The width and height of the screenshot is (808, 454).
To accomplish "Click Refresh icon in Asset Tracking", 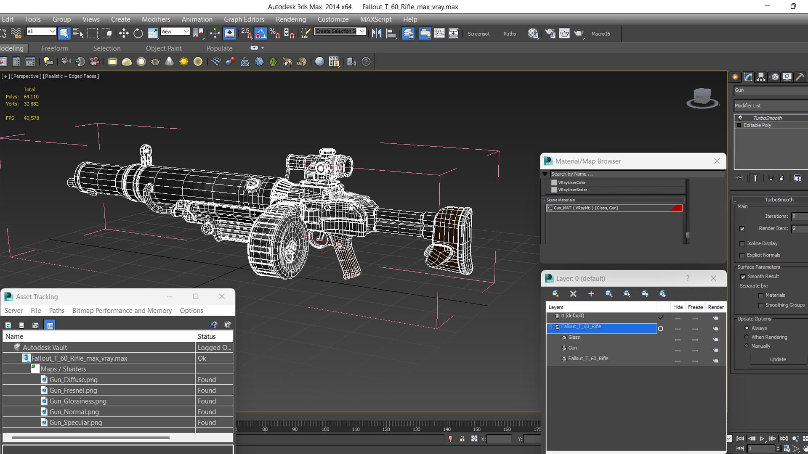I will [8, 325].
